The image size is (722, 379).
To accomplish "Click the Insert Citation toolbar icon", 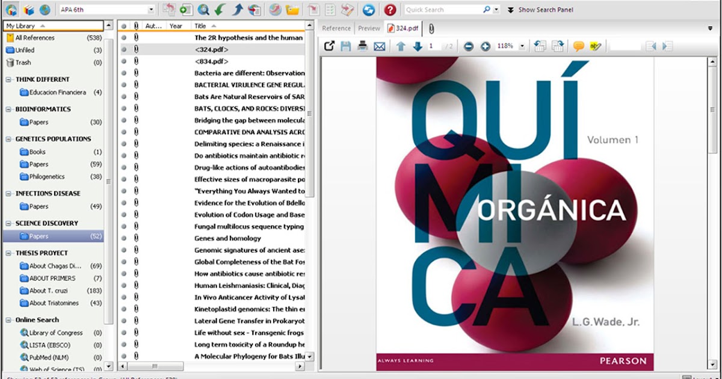I will pos(313,10).
